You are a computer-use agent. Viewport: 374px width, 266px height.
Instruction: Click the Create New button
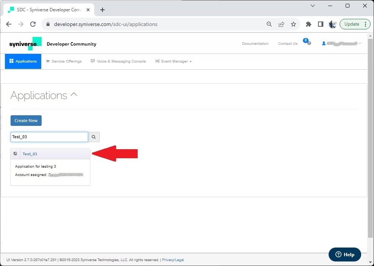click(x=26, y=121)
